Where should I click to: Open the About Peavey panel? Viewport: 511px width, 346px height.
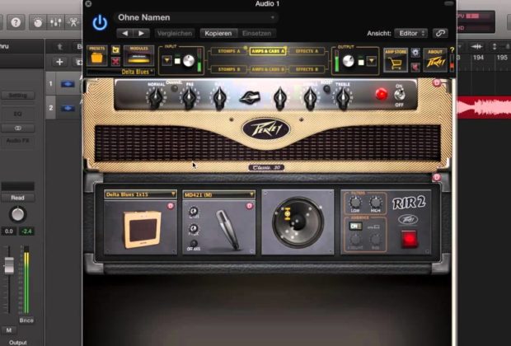pyautogui.click(x=434, y=60)
